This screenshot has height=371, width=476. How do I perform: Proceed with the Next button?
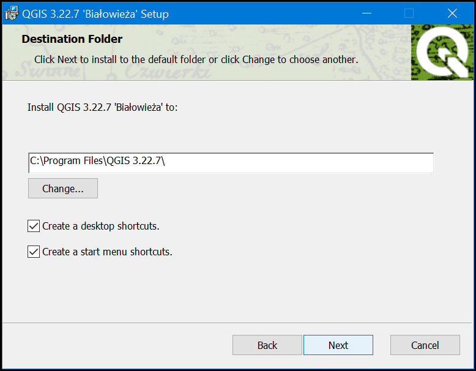[338, 345]
